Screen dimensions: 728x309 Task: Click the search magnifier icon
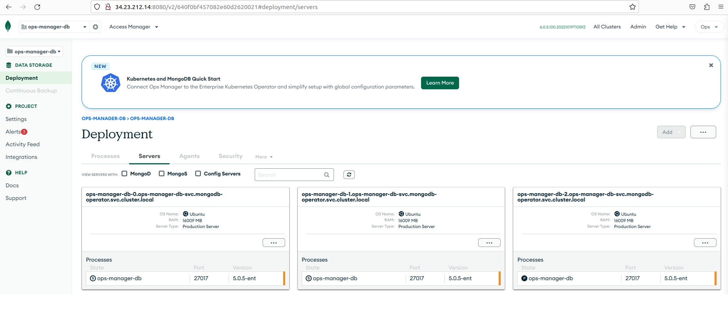[x=327, y=175]
